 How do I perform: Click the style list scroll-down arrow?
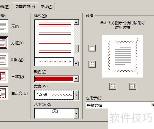(76, 64)
